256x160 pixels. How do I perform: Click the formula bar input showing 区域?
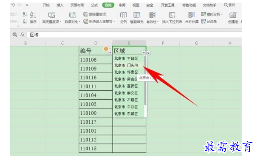(x=134, y=35)
